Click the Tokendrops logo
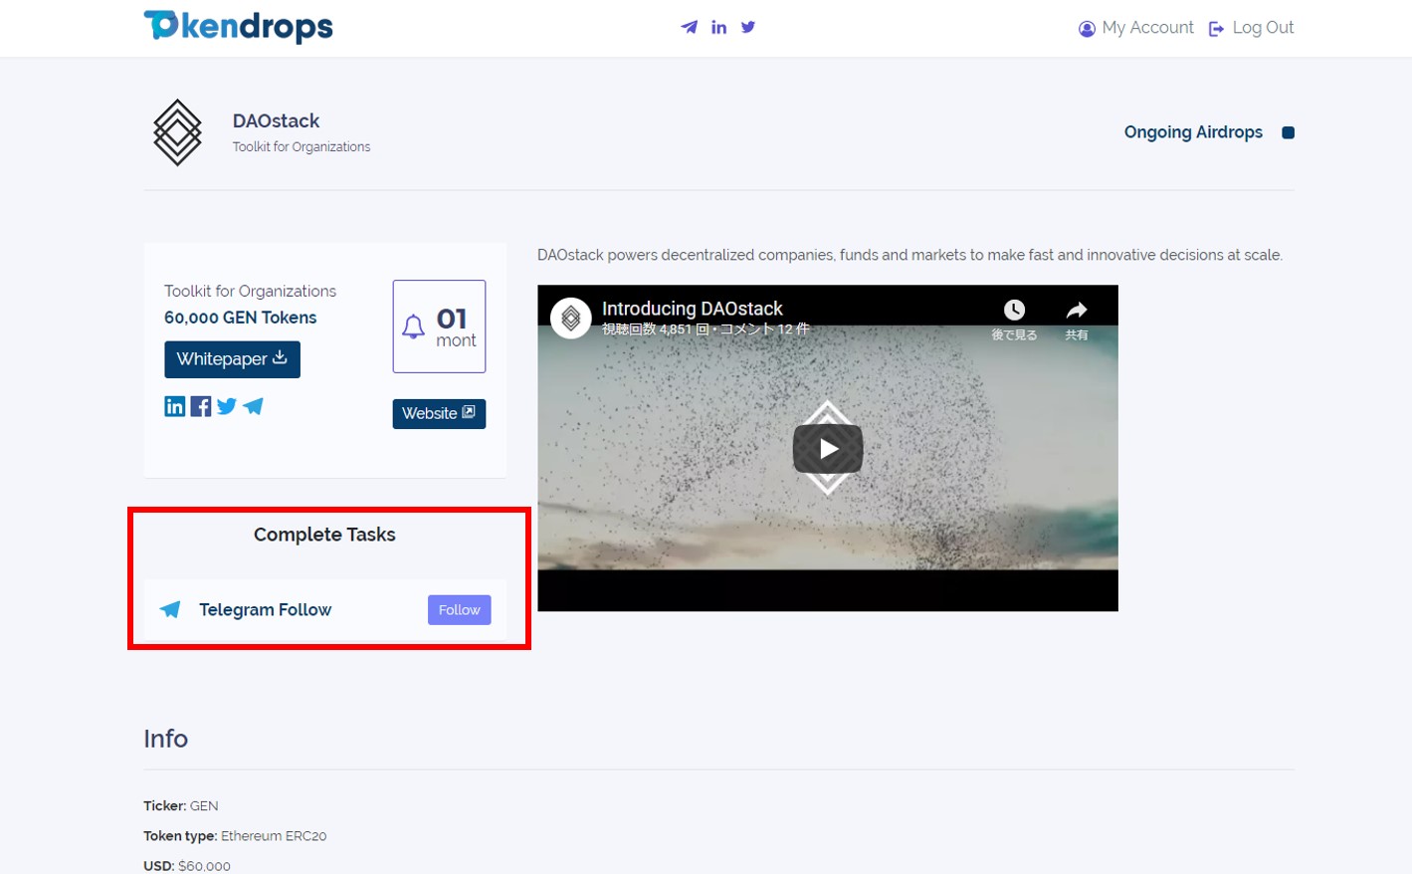This screenshot has height=874, width=1412. click(x=238, y=27)
